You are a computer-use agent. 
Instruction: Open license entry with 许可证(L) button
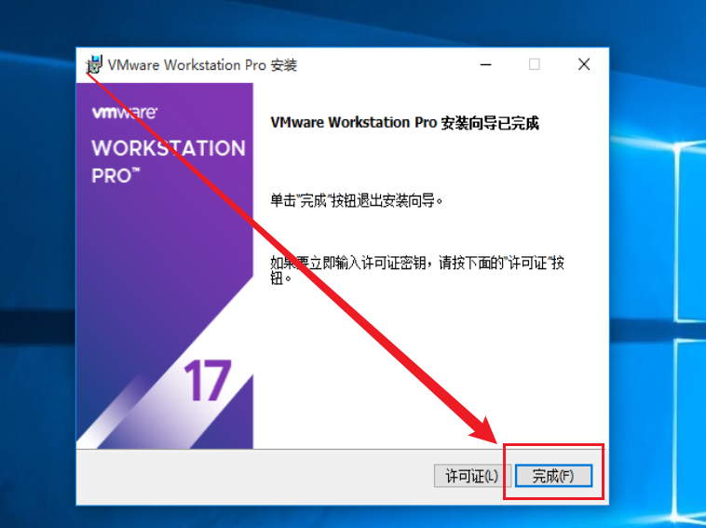472,476
